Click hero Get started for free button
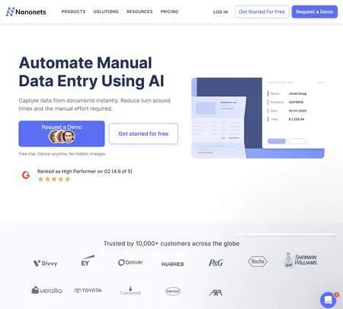343x309 pixels. tap(143, 134)
